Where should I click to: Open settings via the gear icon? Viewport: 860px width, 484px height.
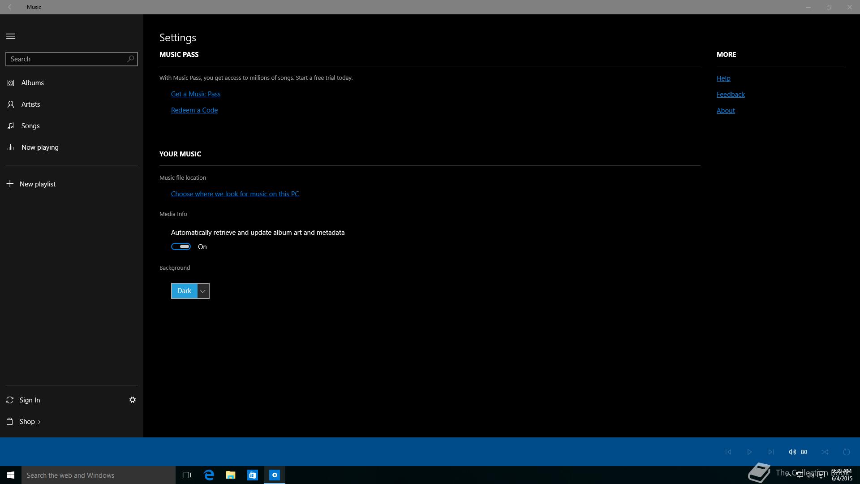(x=133, y=400)
